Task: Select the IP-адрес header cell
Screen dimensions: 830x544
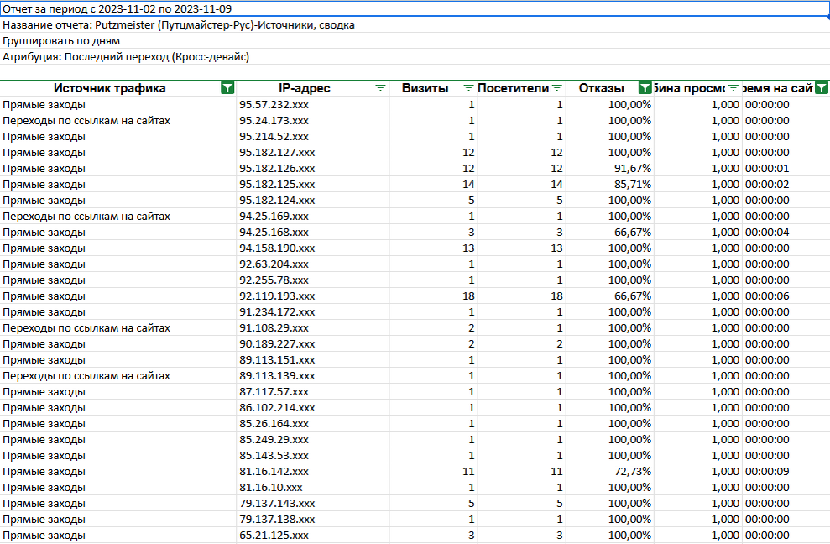Action: [x=313, y=88]
